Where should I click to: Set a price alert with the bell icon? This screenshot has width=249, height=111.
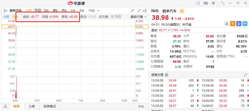(226, 24)
